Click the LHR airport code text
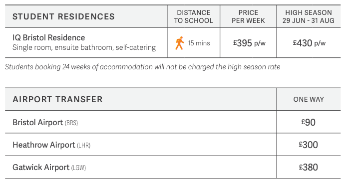Image resolution: width=341 pixels, height=181 pixels. click(x=84, y=146)
